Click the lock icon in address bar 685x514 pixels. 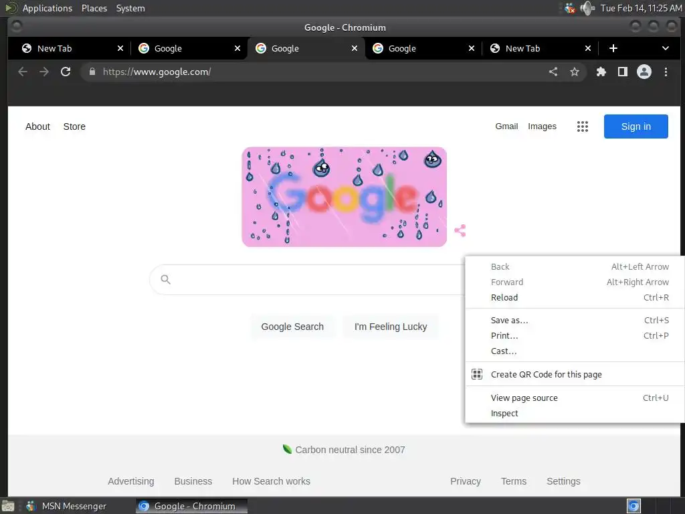pyautogui.click(x=92, y=72)
